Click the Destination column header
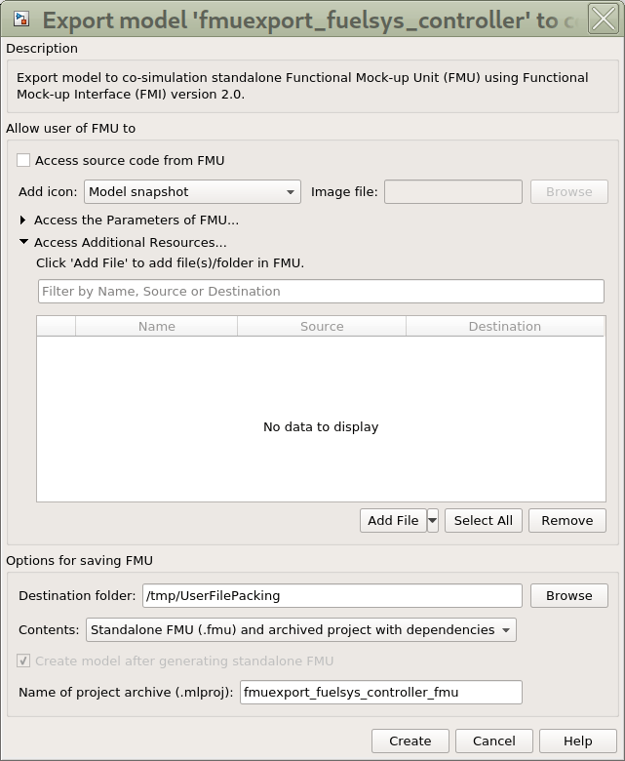This screenshot has width=625, height=761. (x=504, y=327)
